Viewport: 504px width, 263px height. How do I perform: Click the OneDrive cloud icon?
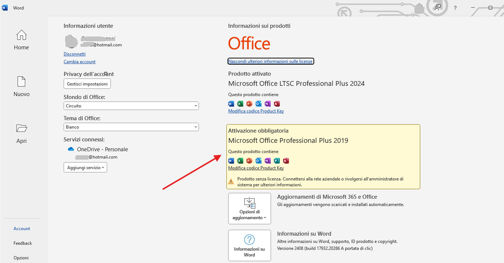[71, 149]
